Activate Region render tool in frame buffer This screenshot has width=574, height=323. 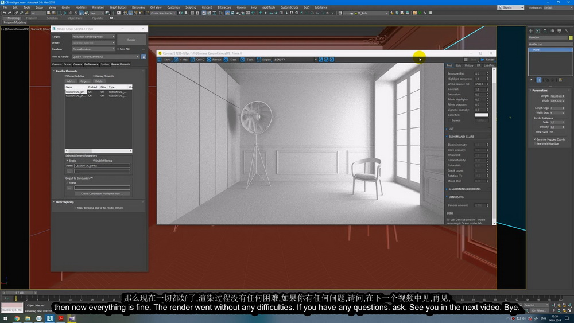point(264,60)
